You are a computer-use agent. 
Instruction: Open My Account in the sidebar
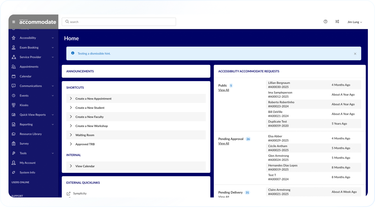(28, 163)
